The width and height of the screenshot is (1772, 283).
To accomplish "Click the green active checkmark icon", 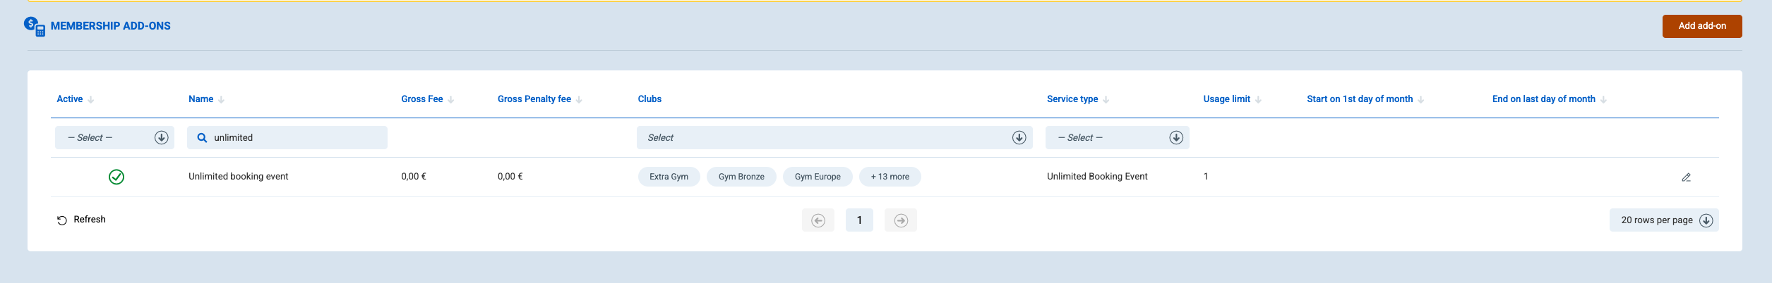I will click(x=116, y=177).
